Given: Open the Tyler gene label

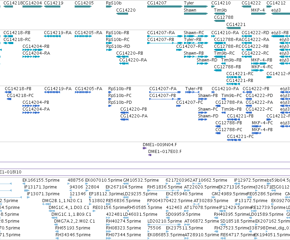Looking at the screenshot, I should coord(189,3).
